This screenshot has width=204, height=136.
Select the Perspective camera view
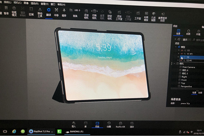pos(186,86)
